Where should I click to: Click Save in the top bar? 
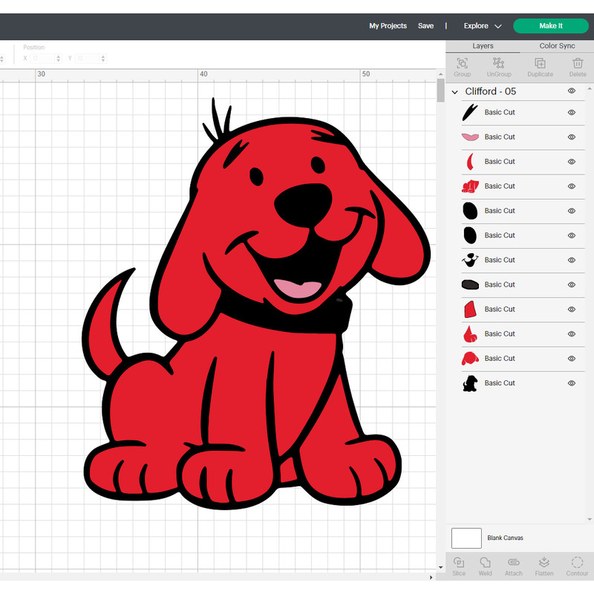[x=425, y=25]
